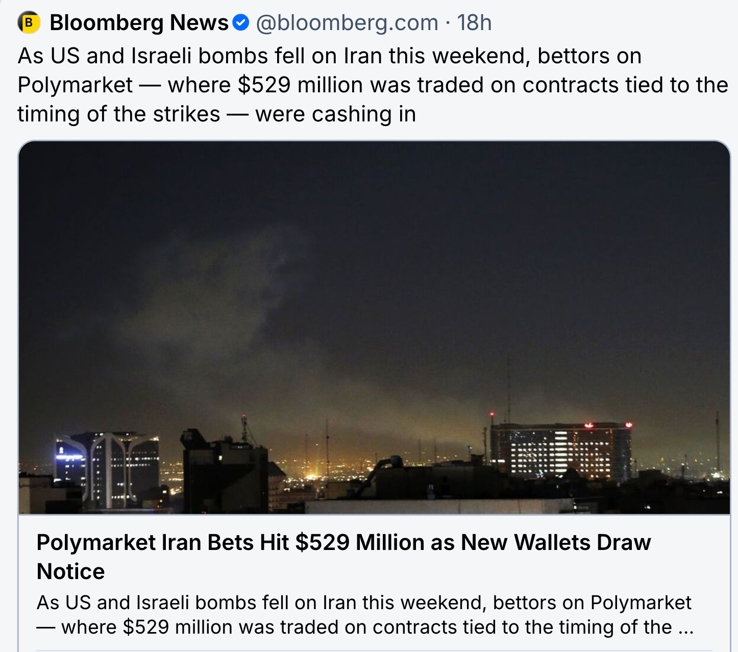Click the ellipsis ending the description
This screenshot has height=652, width=738.
tap(686, 628)
